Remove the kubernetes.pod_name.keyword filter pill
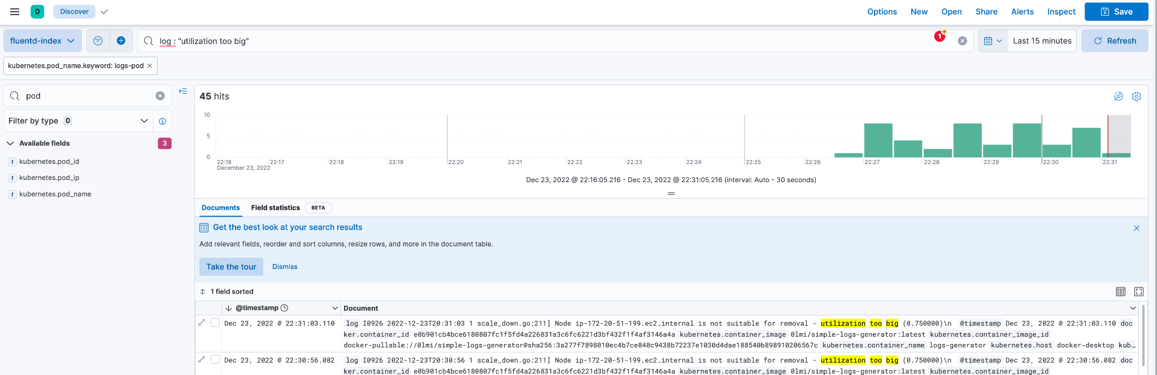Image resolution: width=1157 pixels, height=375 pixels. point(150,66)
